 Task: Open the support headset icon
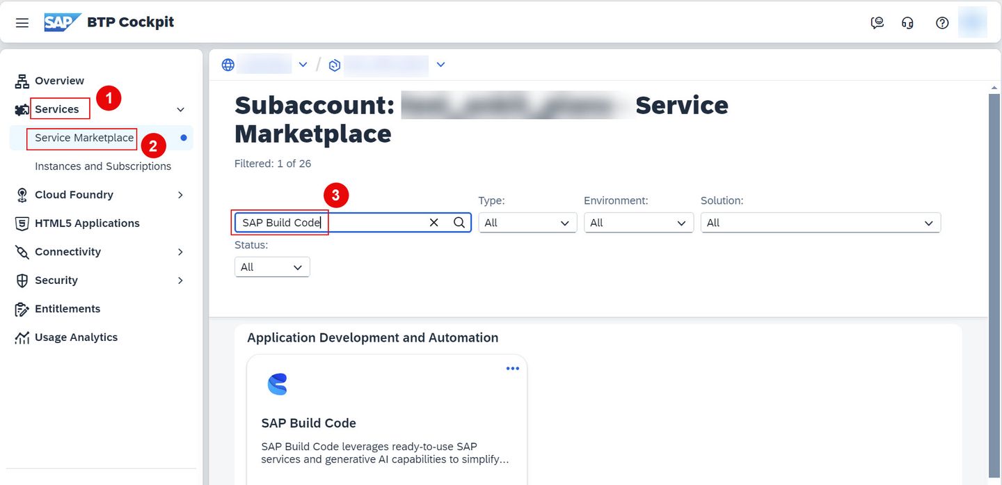click(x=907, y=23)
